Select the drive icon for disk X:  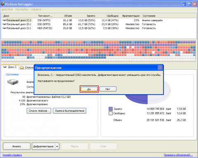(x=4, y=28)
